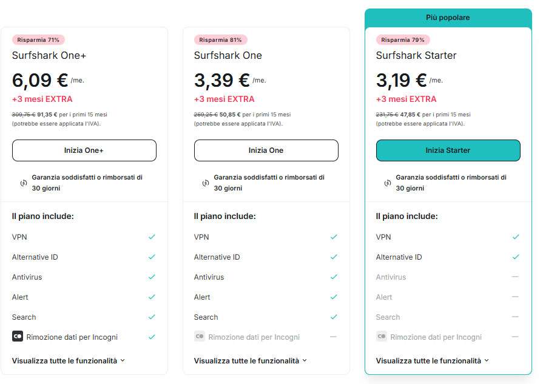Click the Surfshark Starter plan title
543x384 pixels.
coord(416,55)
